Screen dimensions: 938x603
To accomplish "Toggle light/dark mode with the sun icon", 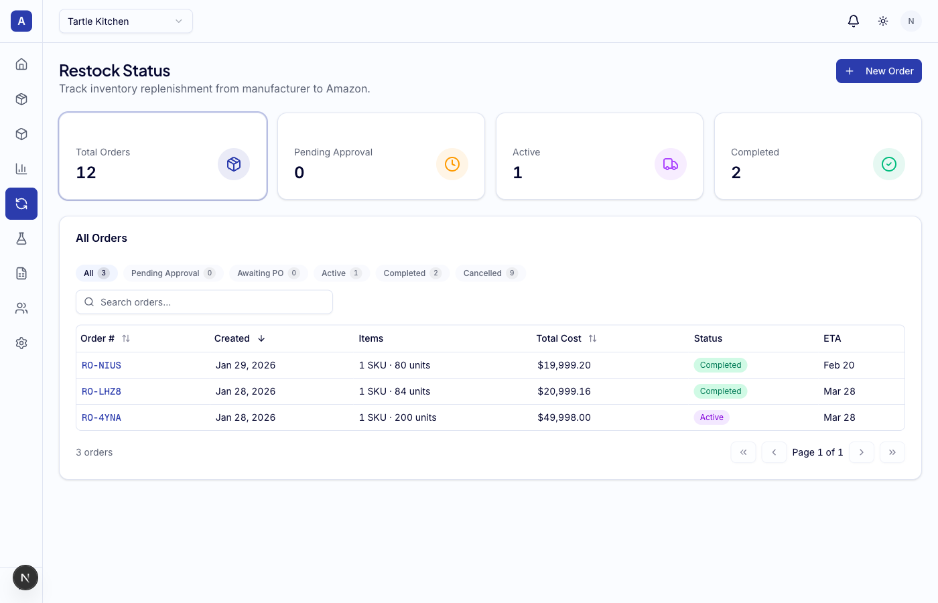I will [882, 21].
